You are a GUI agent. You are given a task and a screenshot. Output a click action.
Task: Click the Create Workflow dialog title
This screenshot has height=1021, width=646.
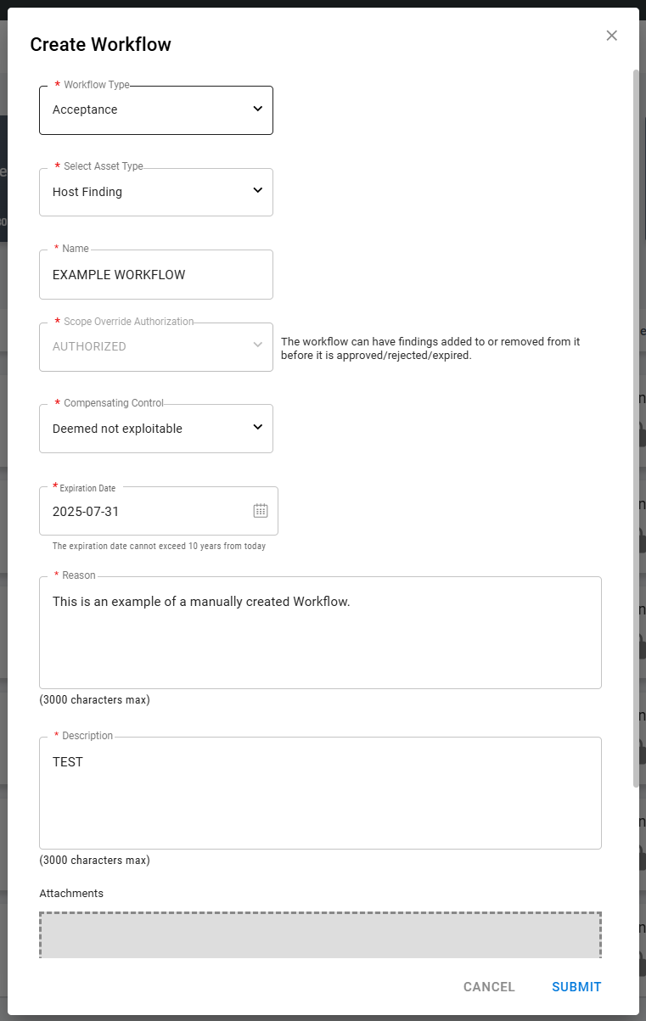pyautogui.click(x=101, y=44)
